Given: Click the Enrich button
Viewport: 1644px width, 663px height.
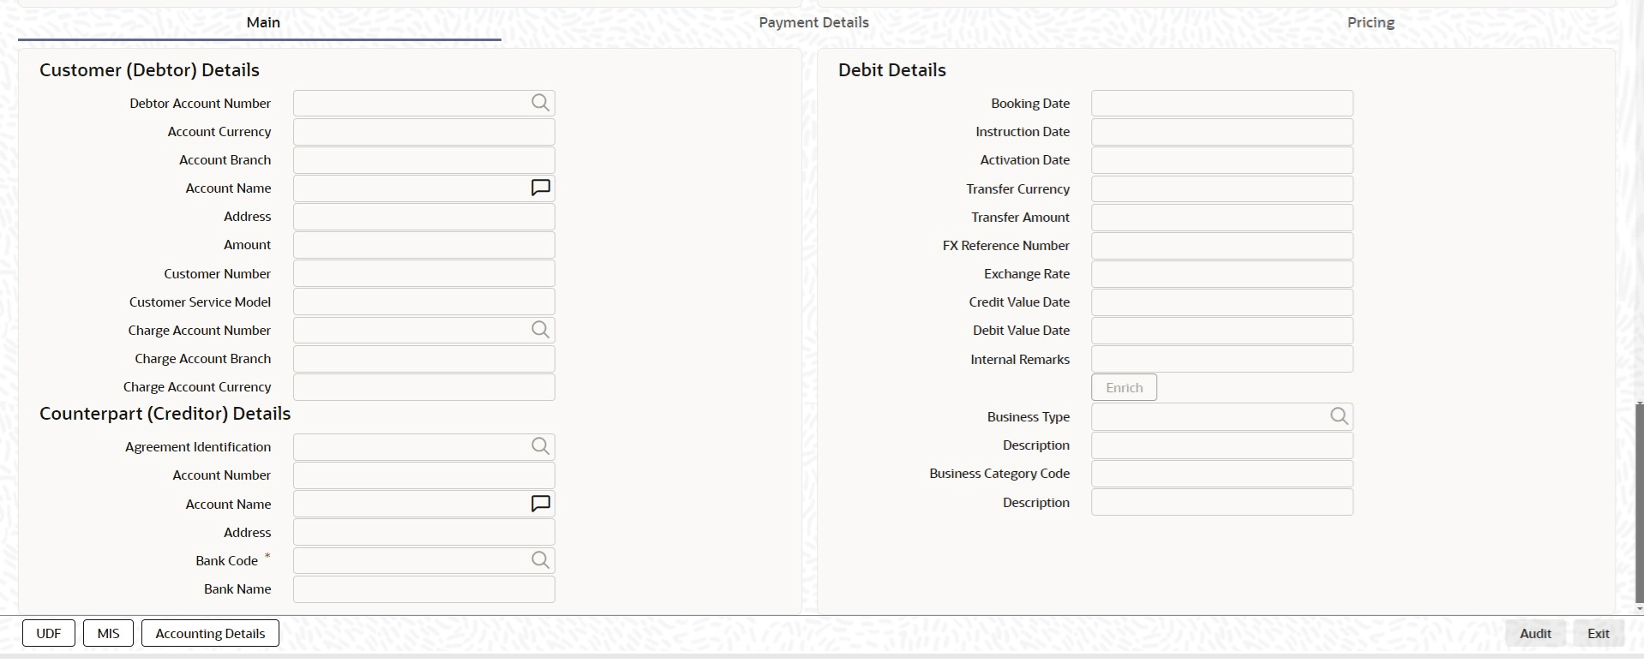Looking at the screenshot, I should pos(1124,387).
